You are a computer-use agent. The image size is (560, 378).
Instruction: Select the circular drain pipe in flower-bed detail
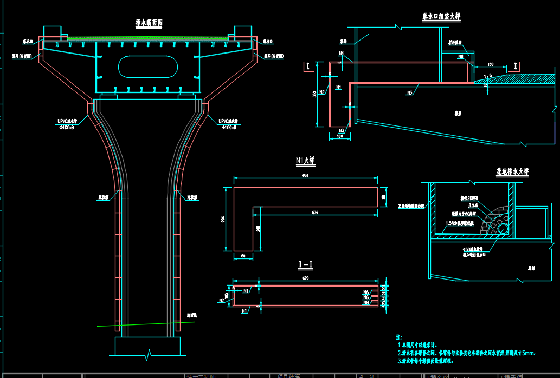point(504,229)
